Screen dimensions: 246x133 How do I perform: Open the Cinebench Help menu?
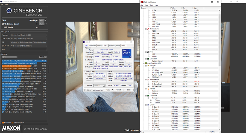7,4
